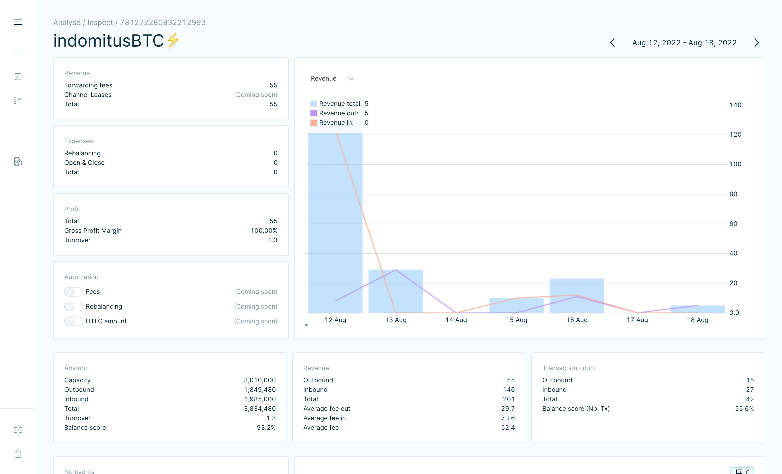Click the Revenue in legend swatch
This screenshot has width=782, height=474.
(x=313, y=123)
